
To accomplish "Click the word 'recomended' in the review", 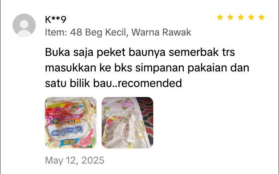I will [150, 83].
